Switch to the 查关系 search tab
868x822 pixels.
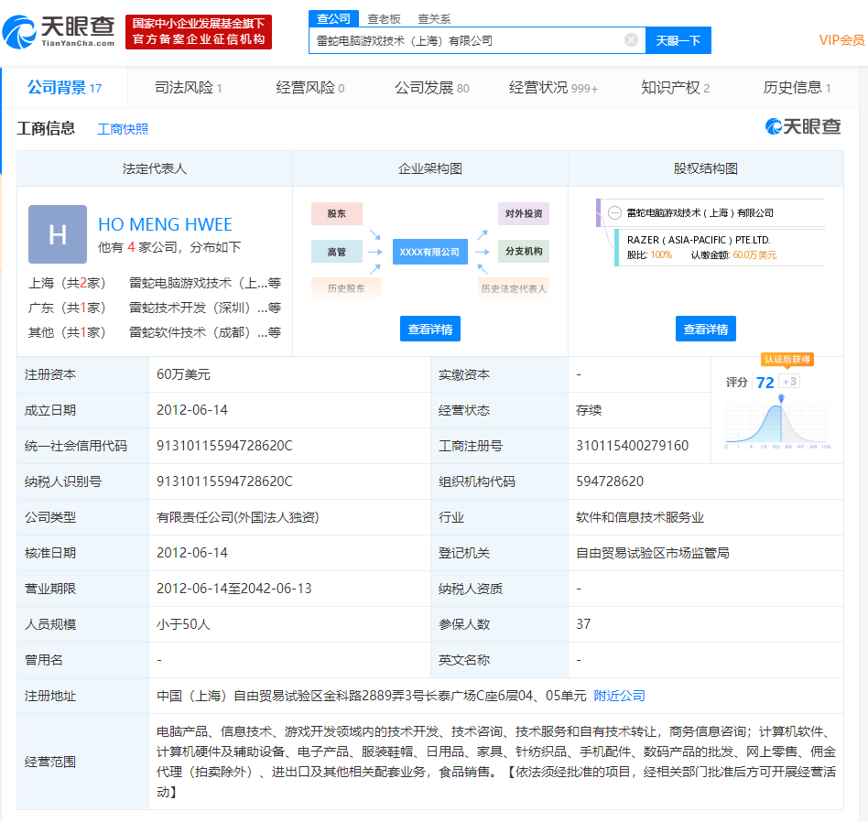434,18
